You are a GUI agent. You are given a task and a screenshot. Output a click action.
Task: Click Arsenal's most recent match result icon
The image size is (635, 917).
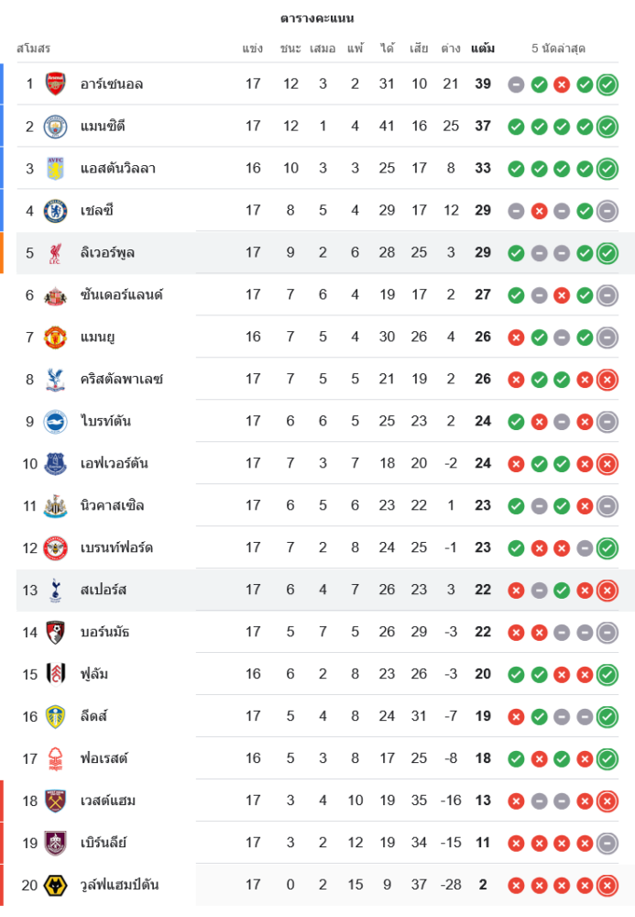tap(607, 84)
